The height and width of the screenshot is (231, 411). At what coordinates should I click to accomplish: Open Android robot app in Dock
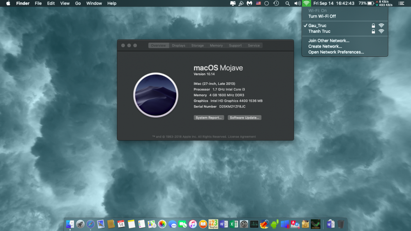pyautogui.click(x=275, y=224)
